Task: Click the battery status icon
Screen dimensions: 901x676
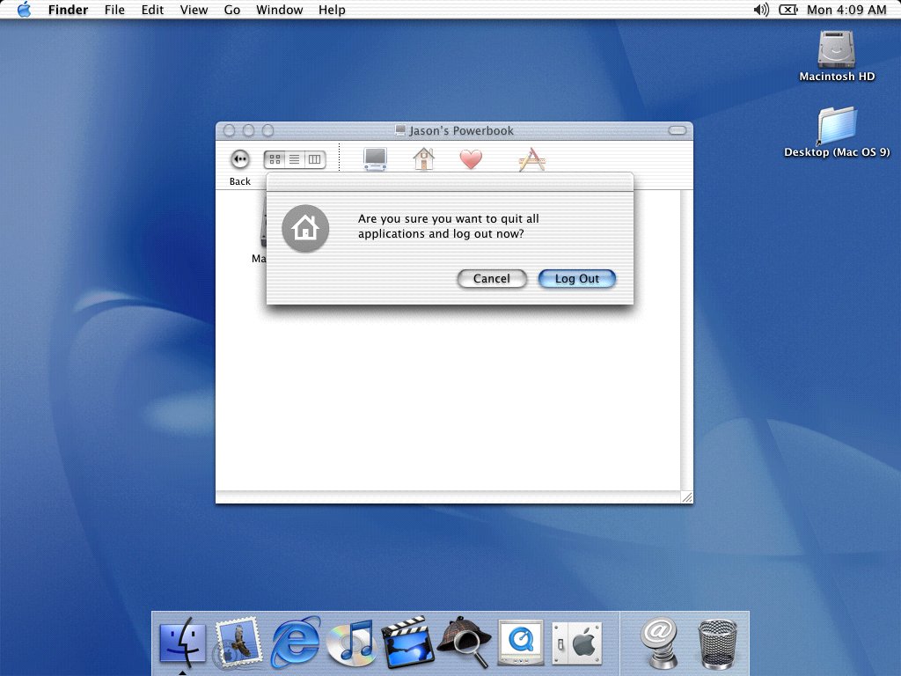Action: tap(787, 10)
